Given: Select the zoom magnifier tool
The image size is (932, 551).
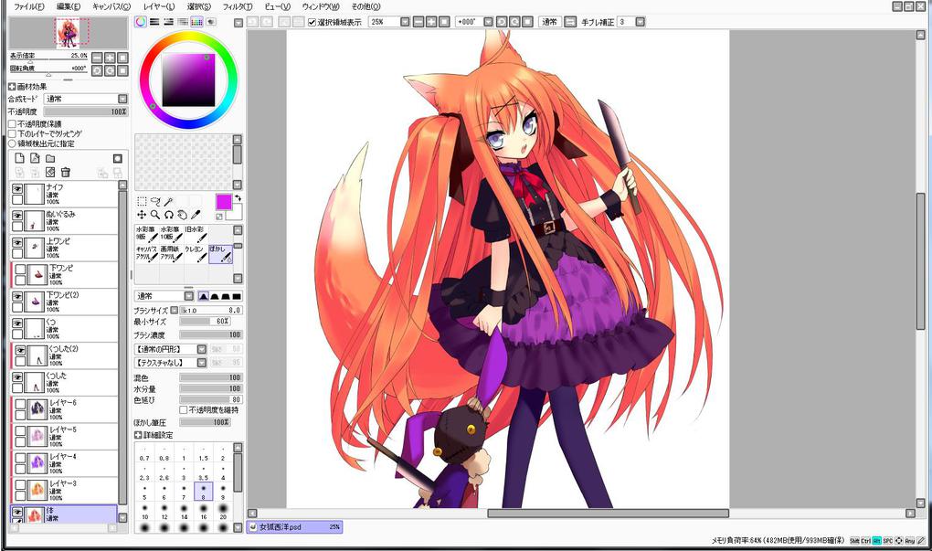Looking at the screenshot, I should pos(155,215).
